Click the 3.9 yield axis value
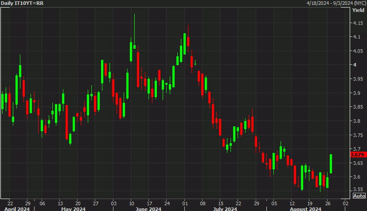 [356, 93]
